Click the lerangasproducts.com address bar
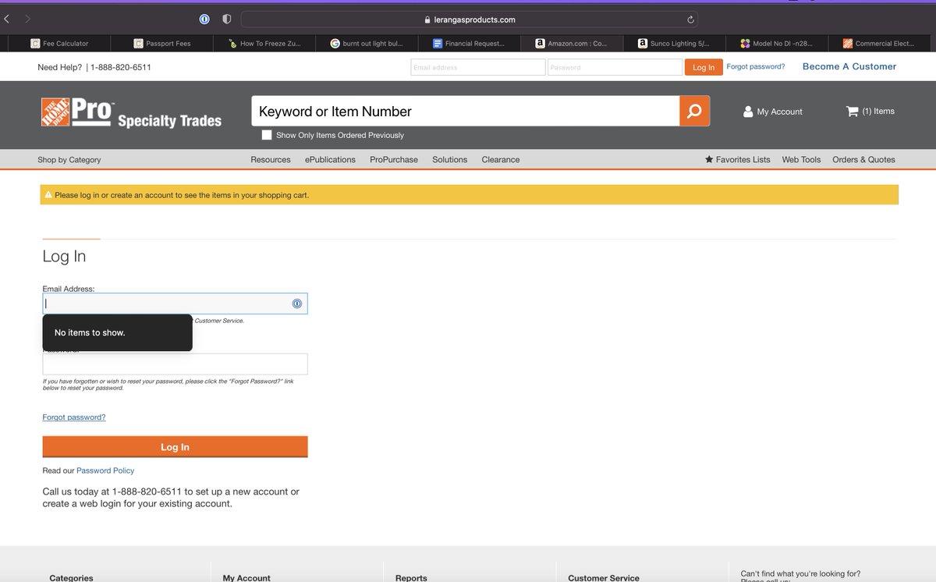 [469, 20]
